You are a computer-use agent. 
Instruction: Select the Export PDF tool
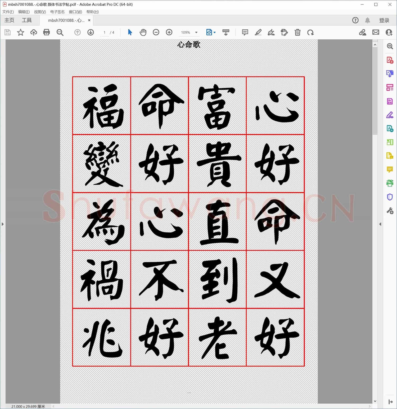(390, 74)
